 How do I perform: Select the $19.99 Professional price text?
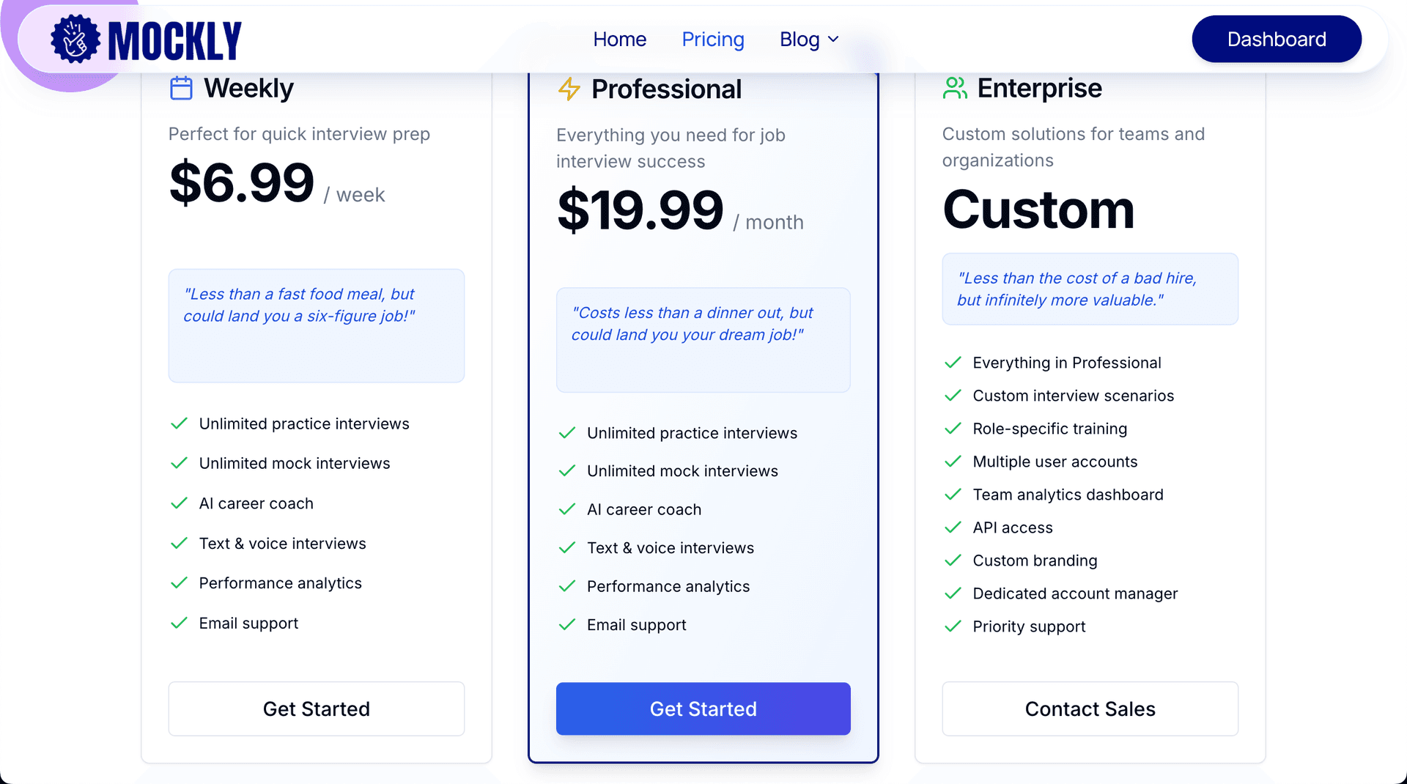(640, 211)
